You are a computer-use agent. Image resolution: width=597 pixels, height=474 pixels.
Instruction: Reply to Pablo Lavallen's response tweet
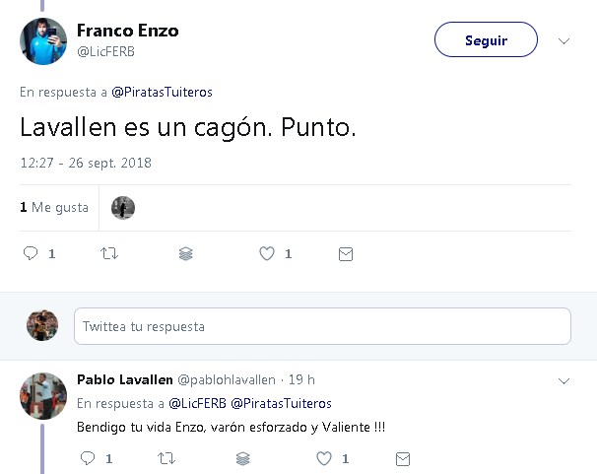[x=87, y=458]
